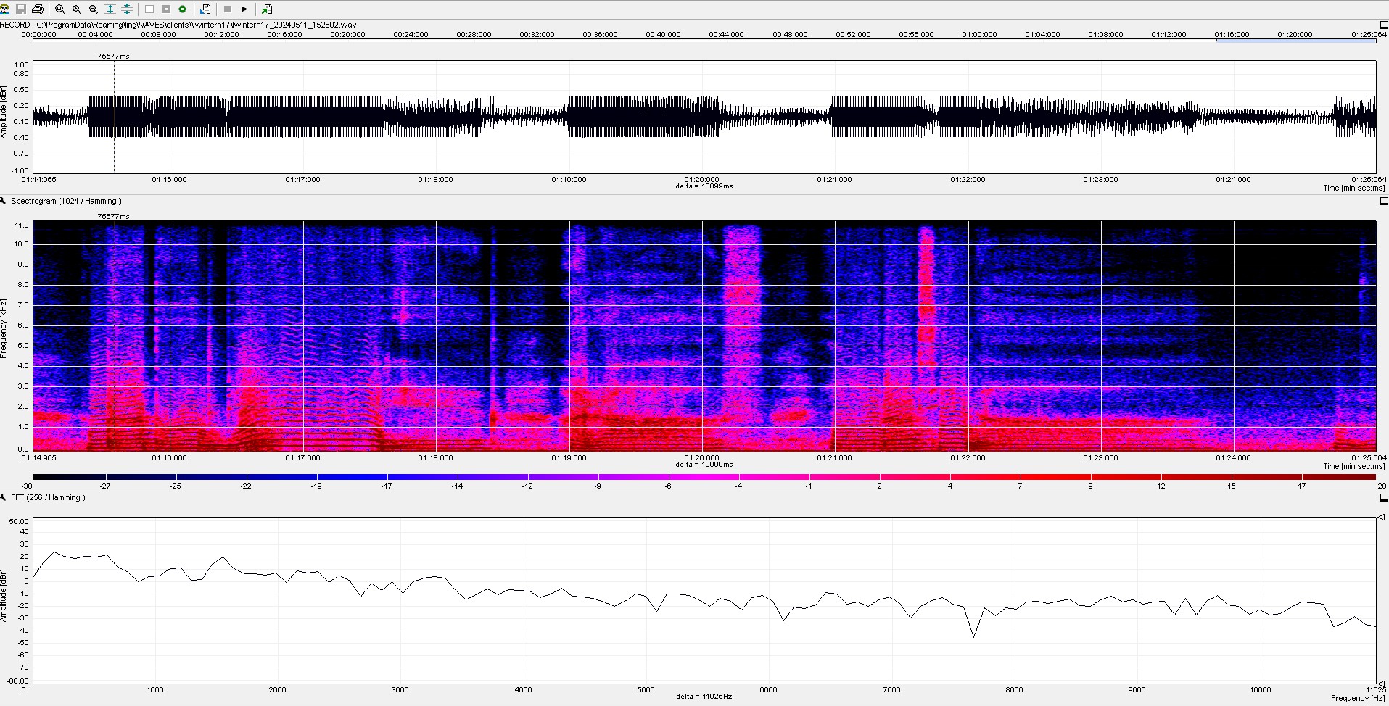
Task: Click the 75577ms cursor marker in waveform
Action: pos(114,116)
